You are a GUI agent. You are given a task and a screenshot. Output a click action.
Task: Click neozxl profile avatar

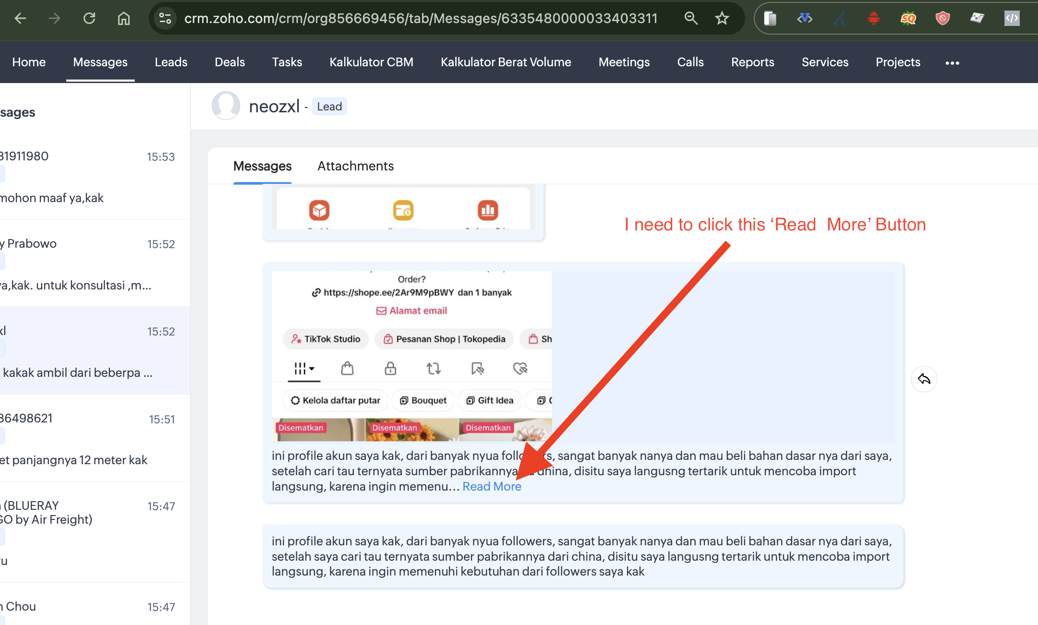226,106
